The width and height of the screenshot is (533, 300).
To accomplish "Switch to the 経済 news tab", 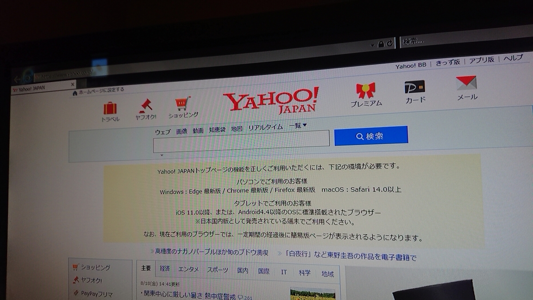I will pyautogui.click(x=165, y=269).
